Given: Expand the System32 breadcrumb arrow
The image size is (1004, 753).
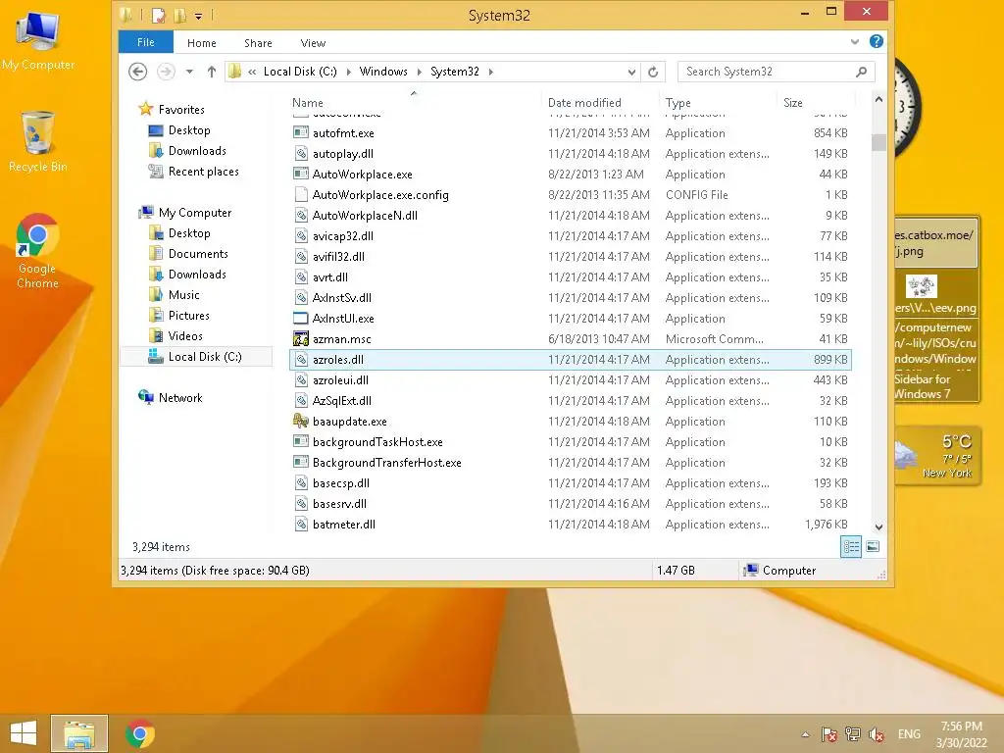Looking at the screenshot, I should coord(491,72).
